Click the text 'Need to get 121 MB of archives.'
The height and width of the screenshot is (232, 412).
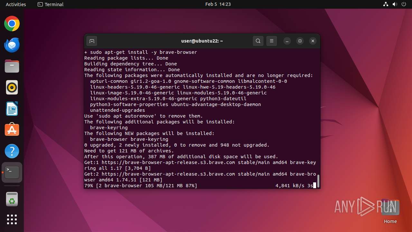click(x=129, y=151)
